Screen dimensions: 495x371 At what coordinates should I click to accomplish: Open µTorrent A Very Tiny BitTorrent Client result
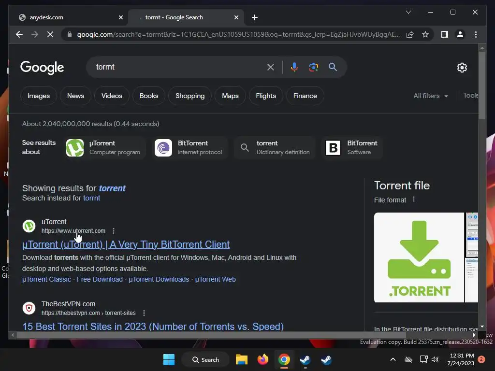126,244
